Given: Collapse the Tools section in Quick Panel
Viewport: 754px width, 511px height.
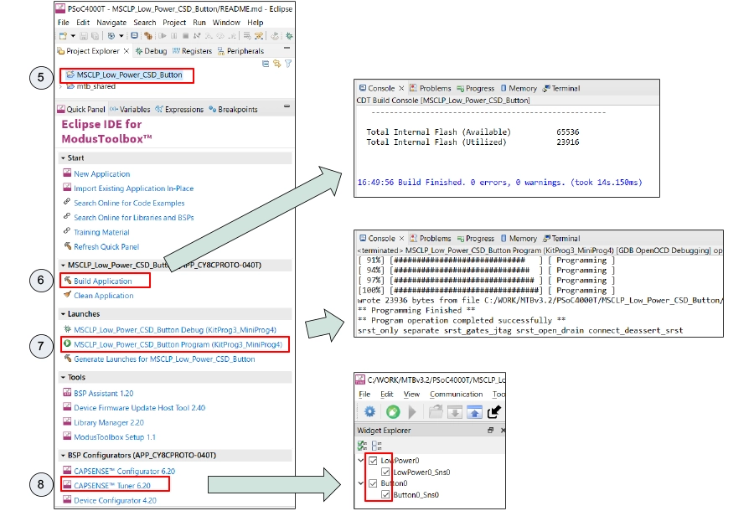Looking at the screenshot, I should 63,377.
